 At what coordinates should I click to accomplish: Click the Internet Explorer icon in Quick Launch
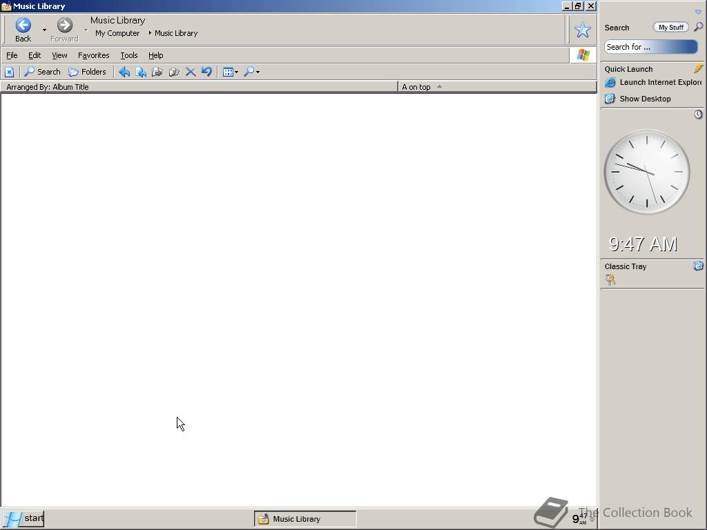(x=610, y=83)
